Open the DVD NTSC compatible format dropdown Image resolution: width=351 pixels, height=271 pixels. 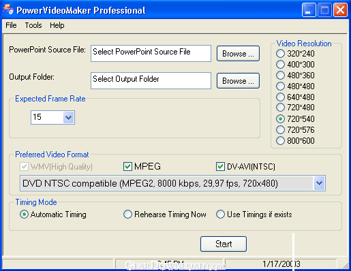320,183
